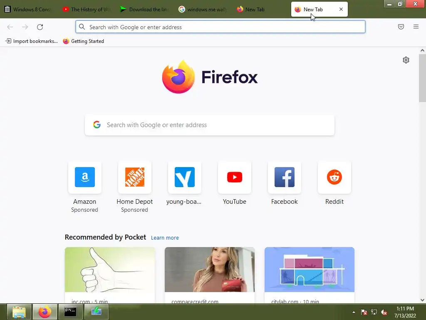This screenshot has width=426, height=320.
Task: Open the Firefox application menu
Action: click(416, 27)
